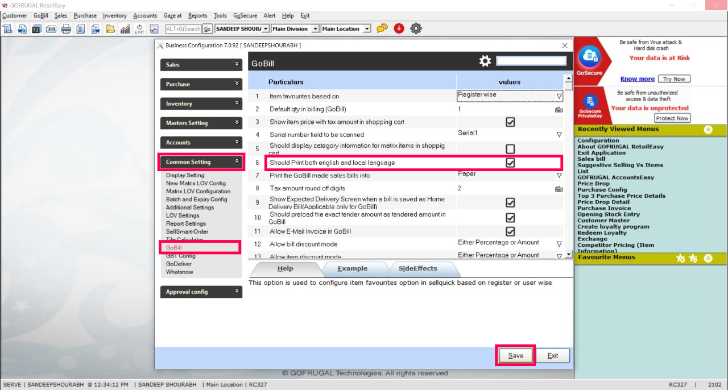
Task: Switch to the Example tab
Action: (353, 268)
